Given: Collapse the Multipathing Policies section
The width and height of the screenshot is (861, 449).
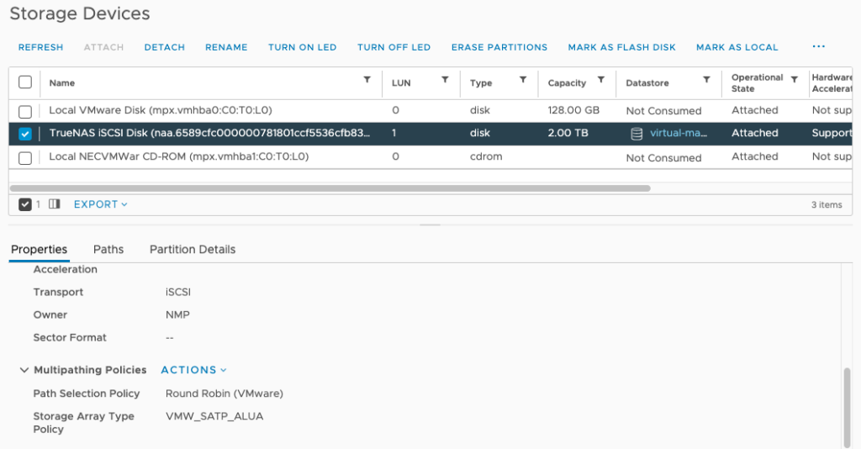Looking at the screenshot, I should tap(23, 370).
